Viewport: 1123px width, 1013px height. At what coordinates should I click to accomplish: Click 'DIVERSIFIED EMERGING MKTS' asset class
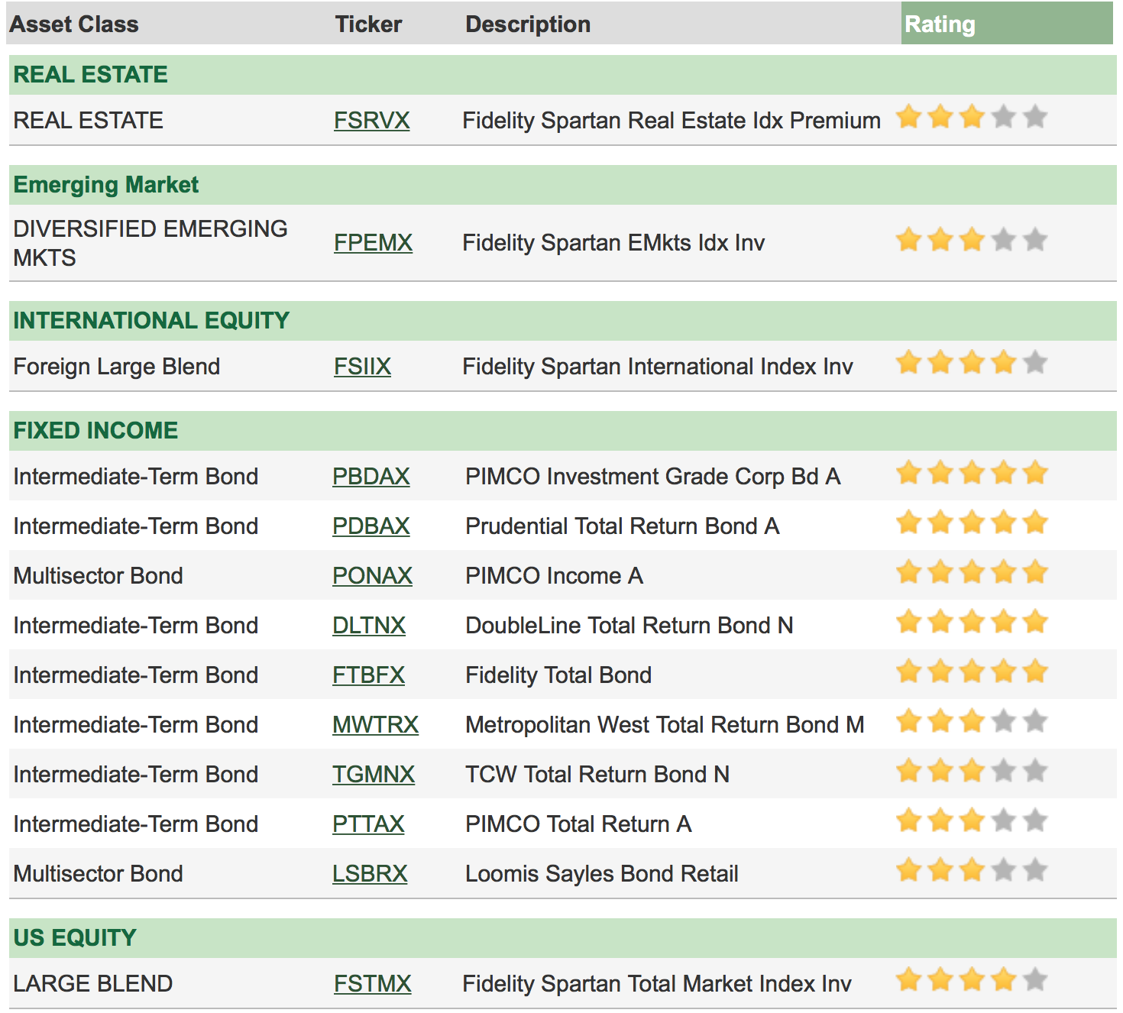click(x=150, y=243)
